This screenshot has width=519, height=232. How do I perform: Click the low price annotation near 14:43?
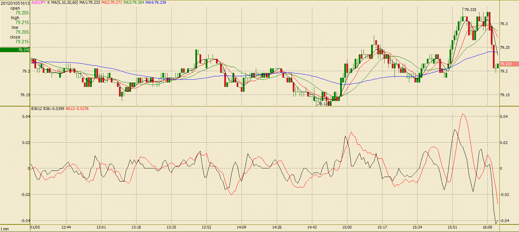tap(323, 104)
